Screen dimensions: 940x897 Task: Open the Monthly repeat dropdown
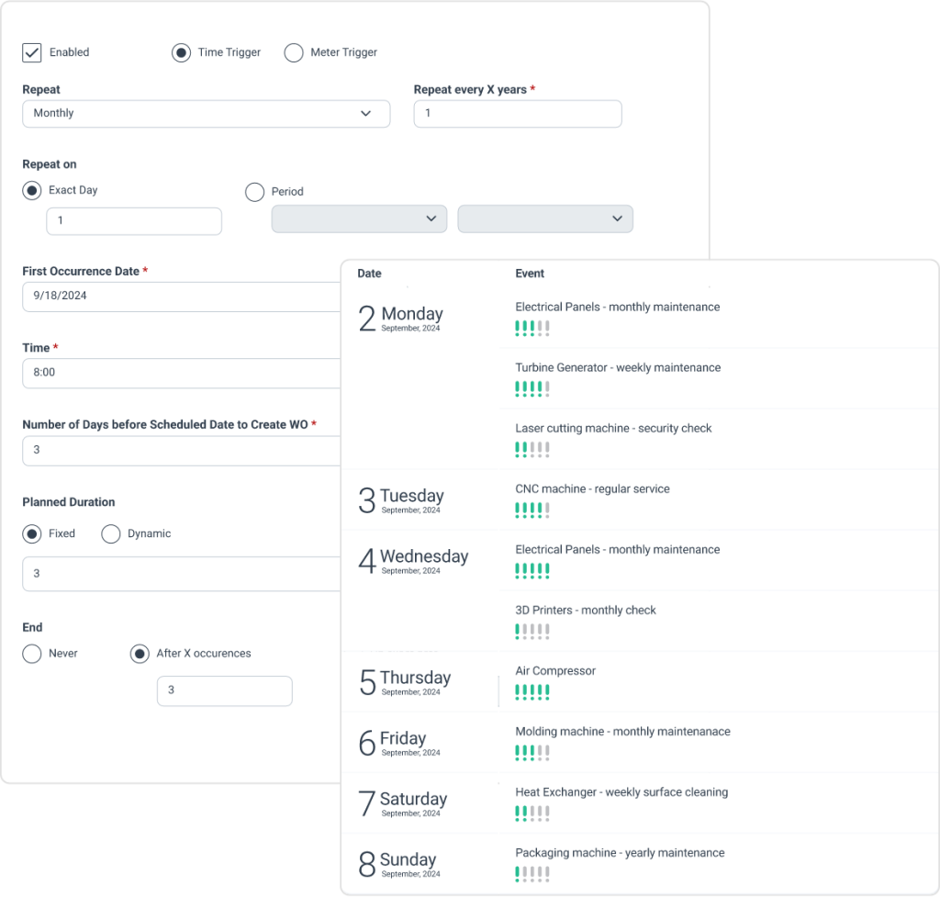pyautogui.click(x=206, y=113)
